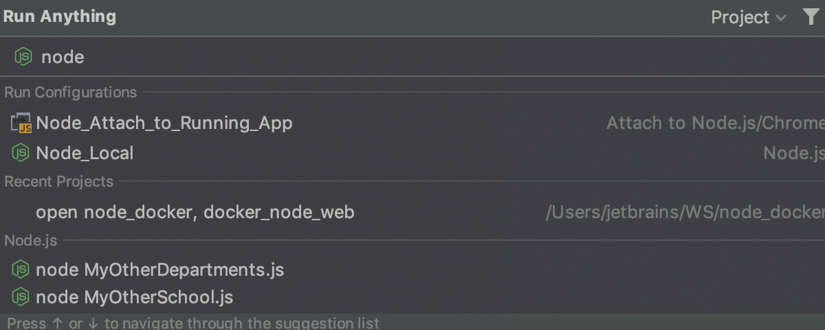Click the Node.js icon beside search field

pyautogui.click(x=23, y=57)
